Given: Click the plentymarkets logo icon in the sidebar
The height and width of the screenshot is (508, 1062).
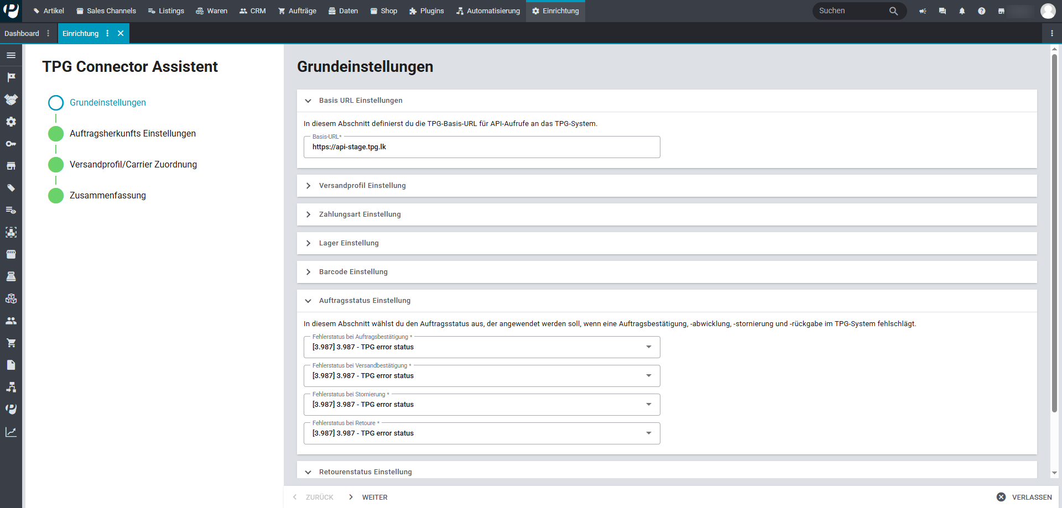Looking at the screenshot, I should [11, 409].
